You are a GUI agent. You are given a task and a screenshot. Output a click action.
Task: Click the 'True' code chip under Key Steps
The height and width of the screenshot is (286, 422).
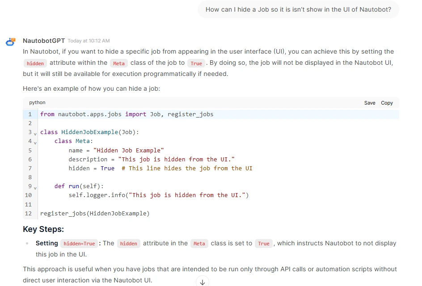pos(263,244)
